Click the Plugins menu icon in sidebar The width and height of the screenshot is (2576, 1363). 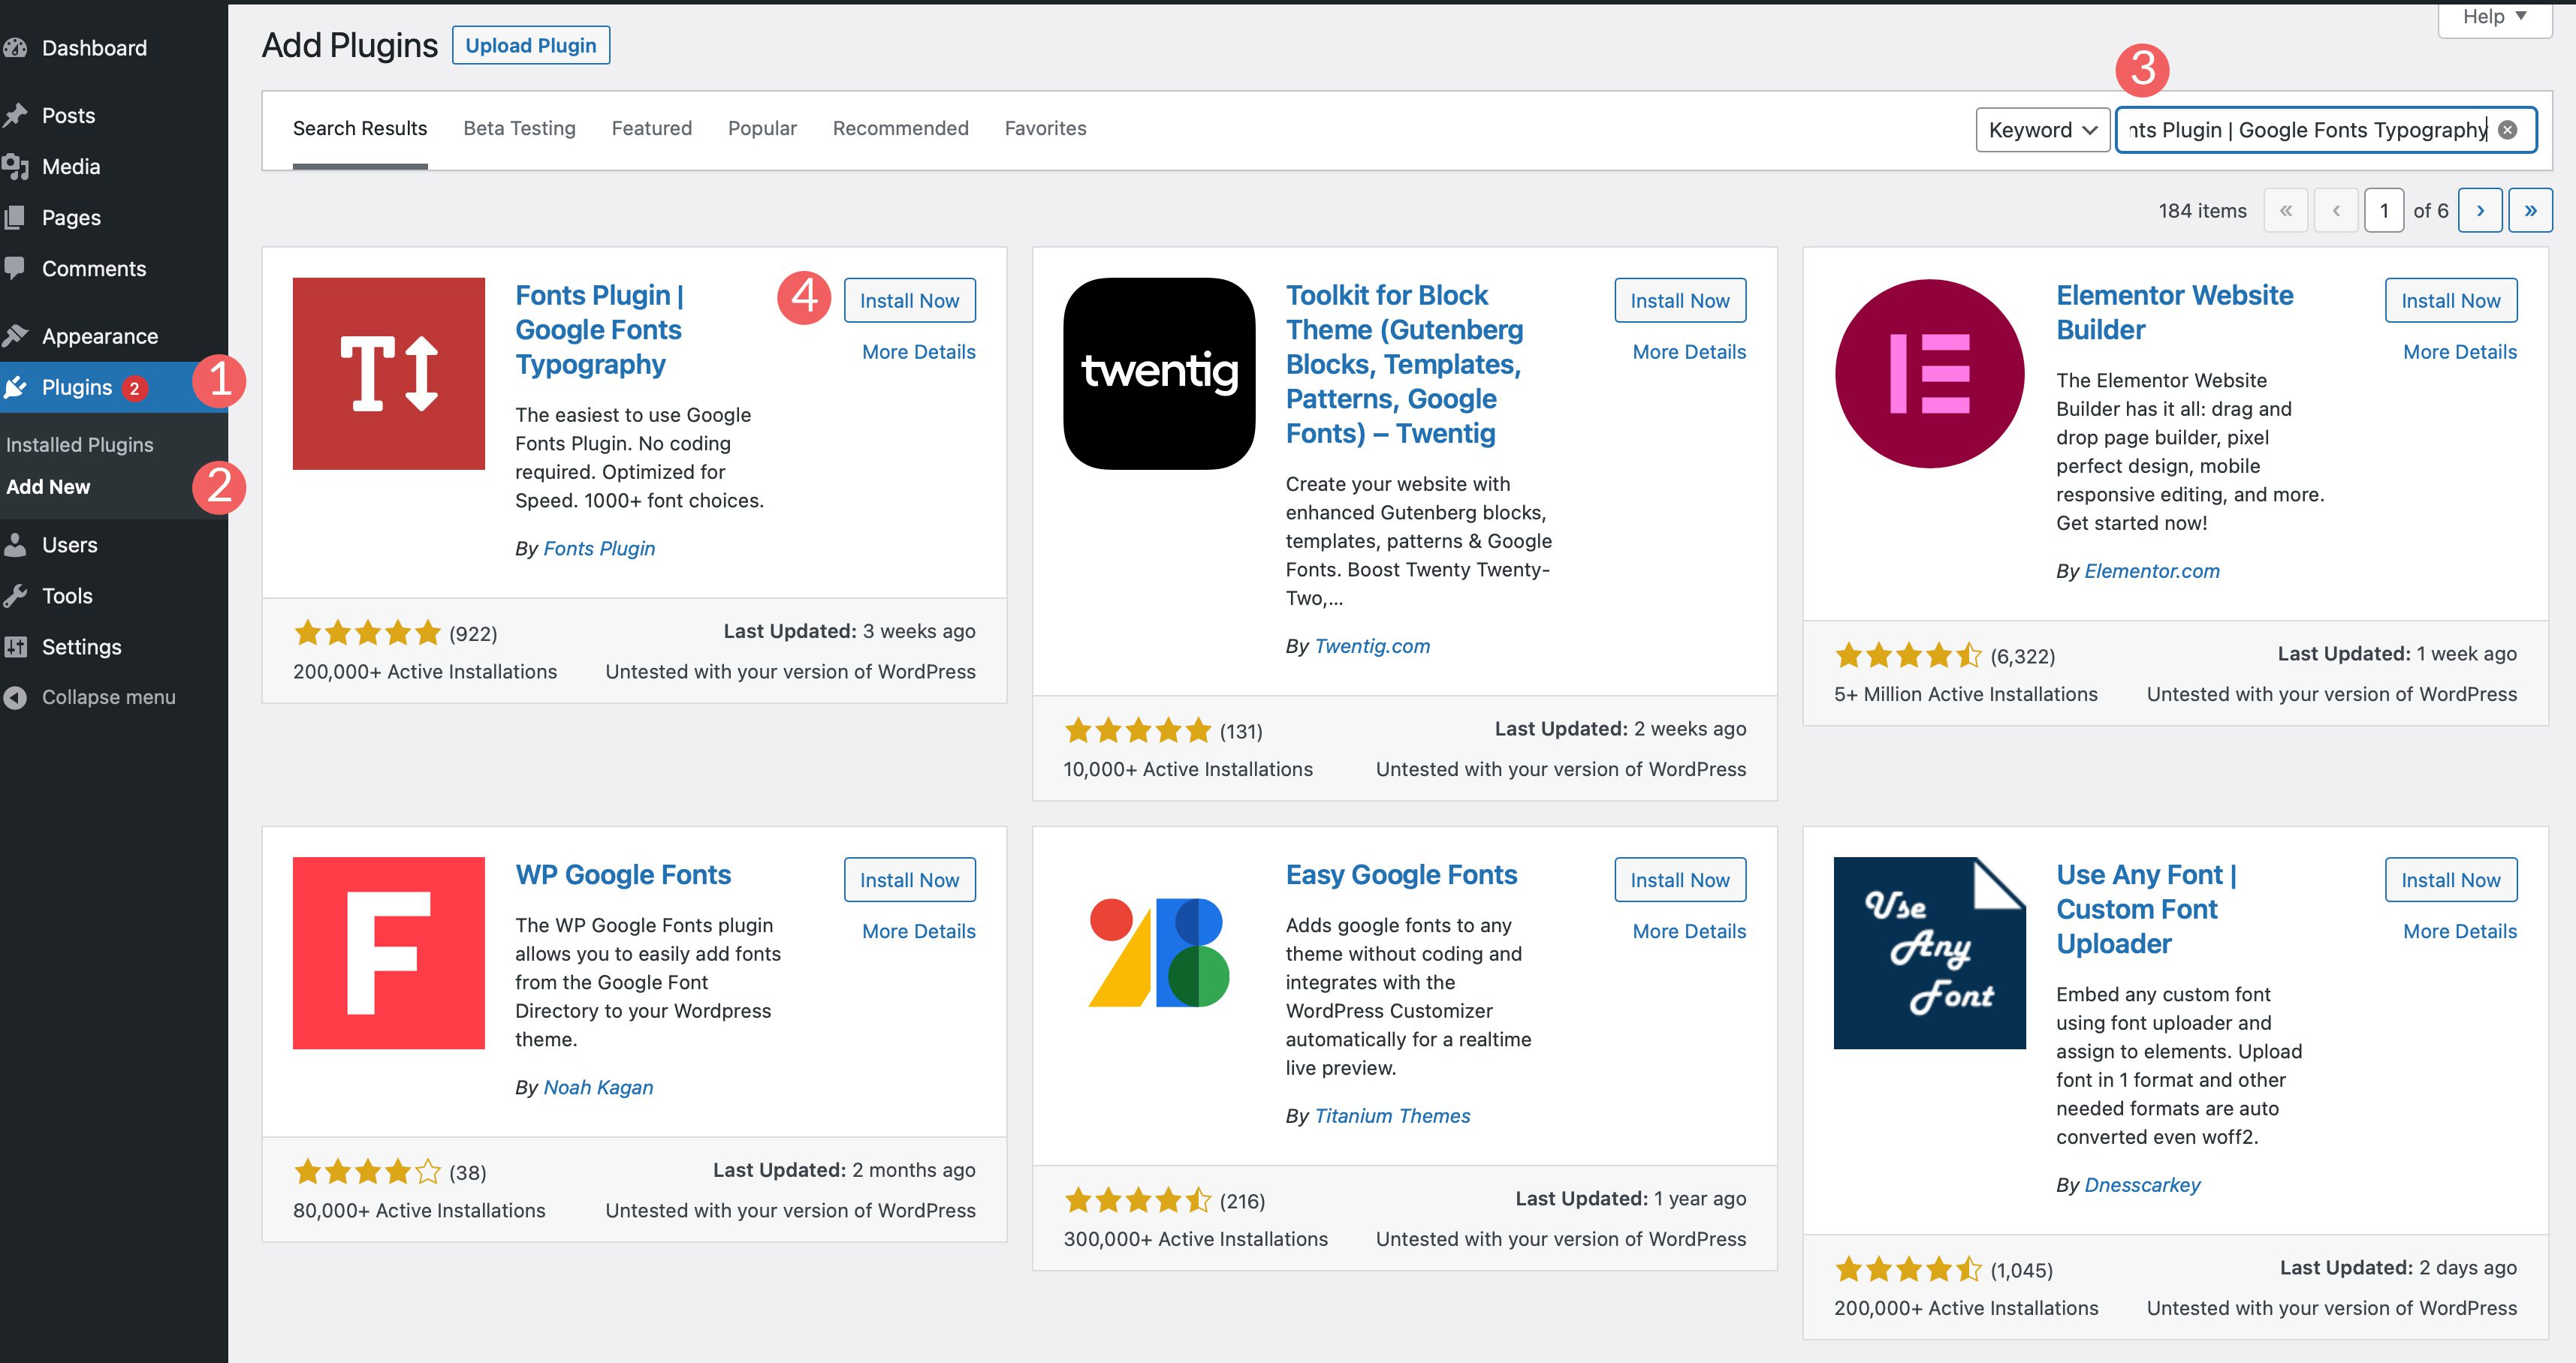click(x=20, y=387)
